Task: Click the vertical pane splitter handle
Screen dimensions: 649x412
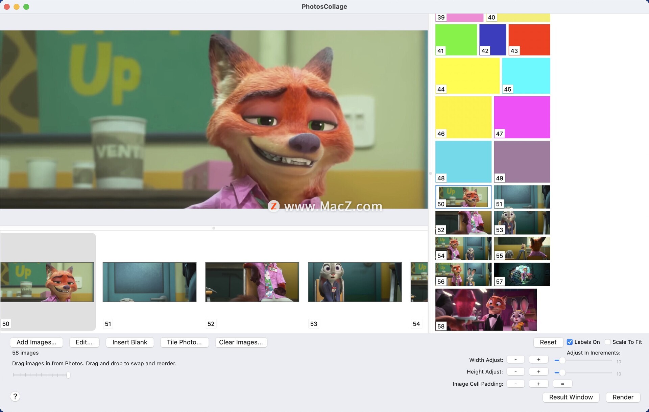Action: click(430, 173)
